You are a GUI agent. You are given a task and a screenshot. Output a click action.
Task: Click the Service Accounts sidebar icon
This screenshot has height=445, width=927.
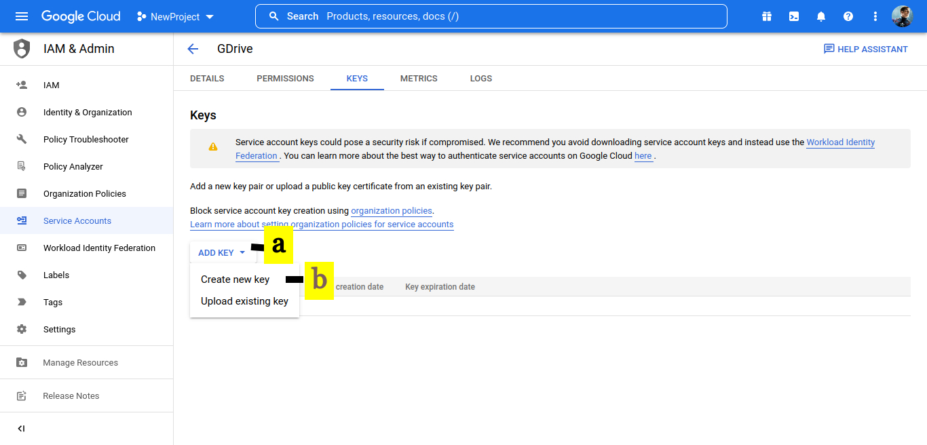click(x=22, y=220)
